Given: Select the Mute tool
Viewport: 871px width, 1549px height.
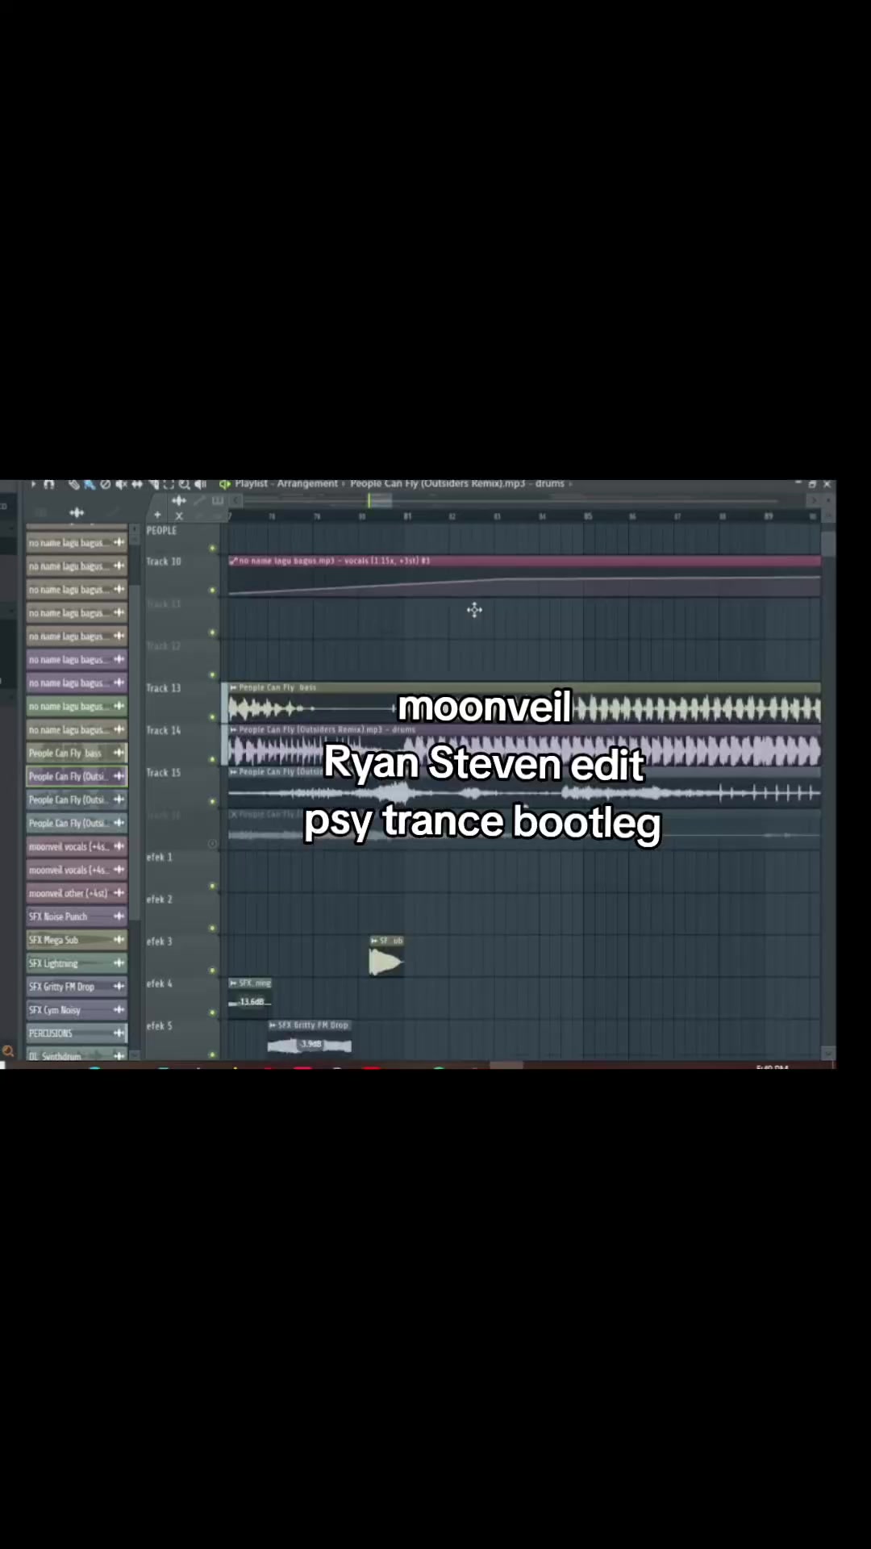Looking at the screenshot, I should pyautogui.click(x=121, y=484).
